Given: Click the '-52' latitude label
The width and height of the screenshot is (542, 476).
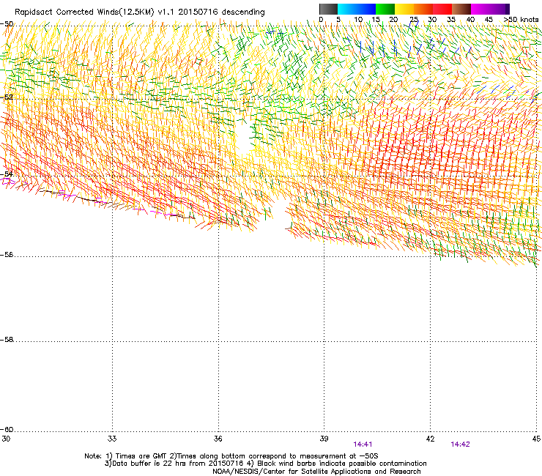Looking at the screenshot, I should 7,97.
